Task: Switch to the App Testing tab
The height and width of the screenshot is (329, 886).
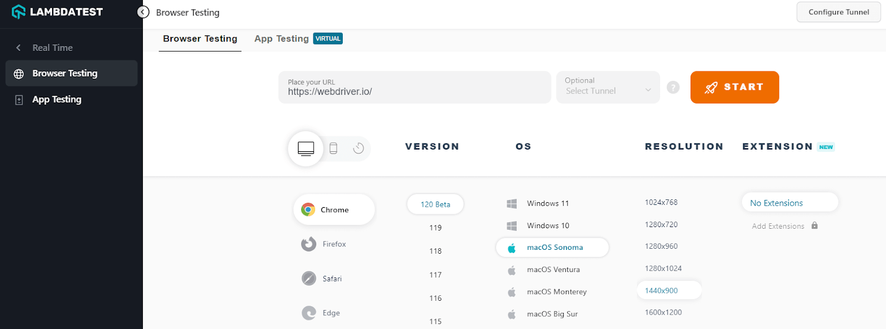Action: [x=281, y=39]
